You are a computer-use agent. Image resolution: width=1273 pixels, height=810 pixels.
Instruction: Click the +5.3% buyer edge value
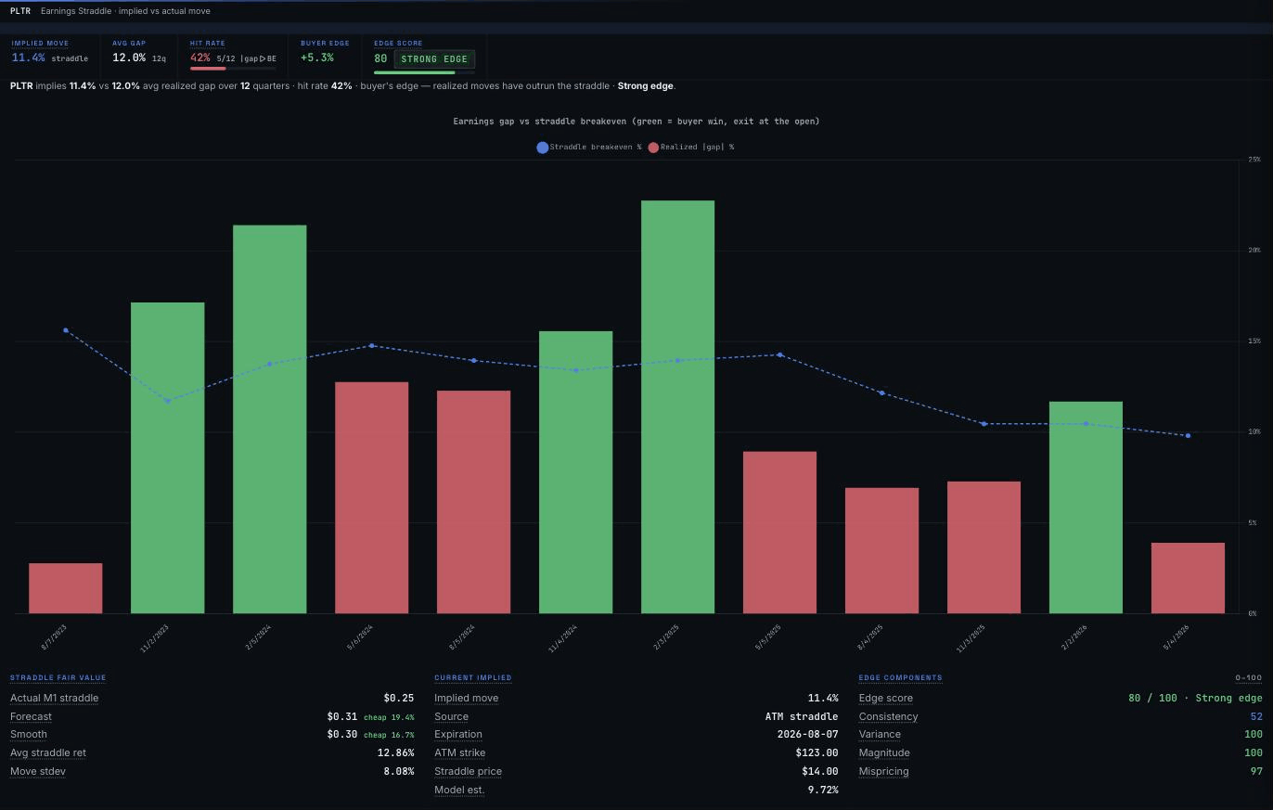point(317,58)
